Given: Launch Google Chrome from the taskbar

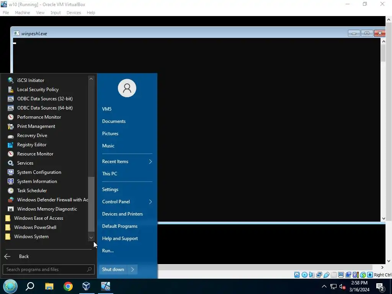Looking at the screenshot, I should point(68,286).
